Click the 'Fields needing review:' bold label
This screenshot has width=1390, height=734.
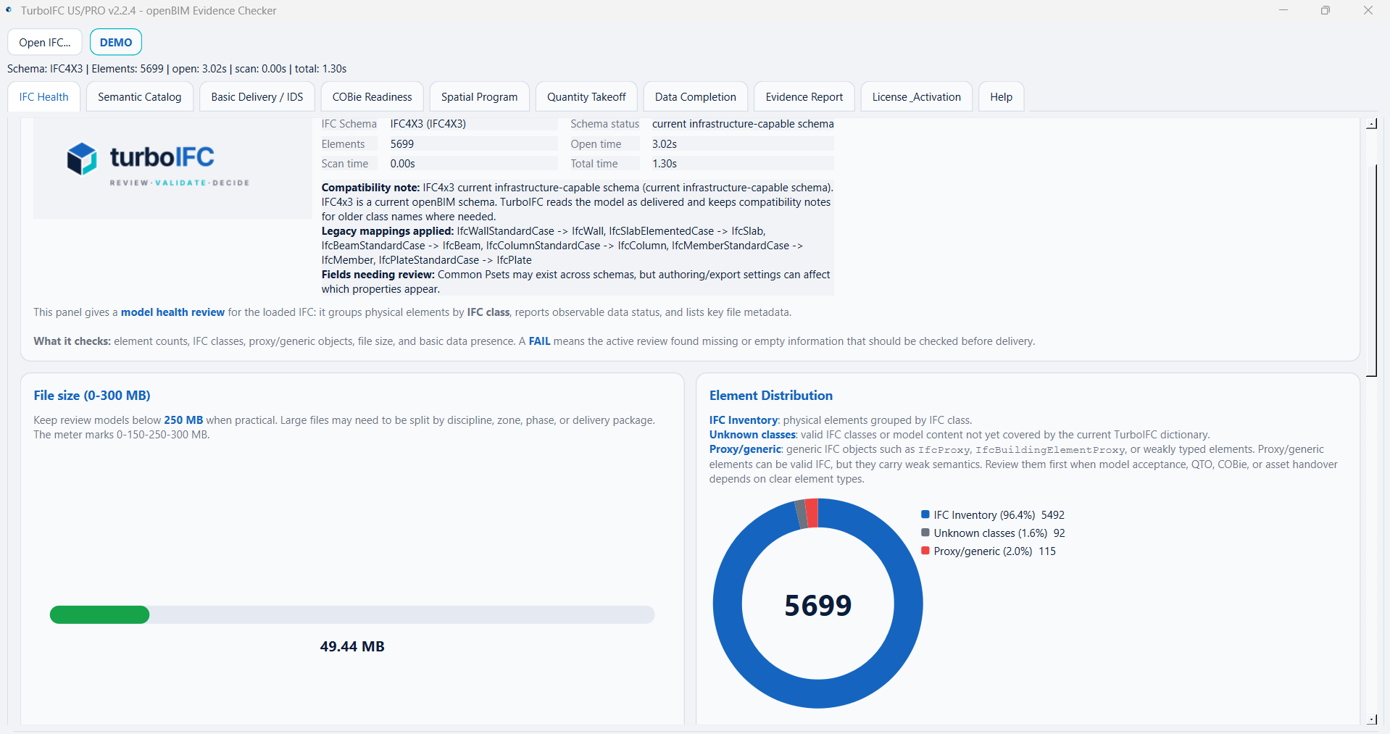click(378, 275)
